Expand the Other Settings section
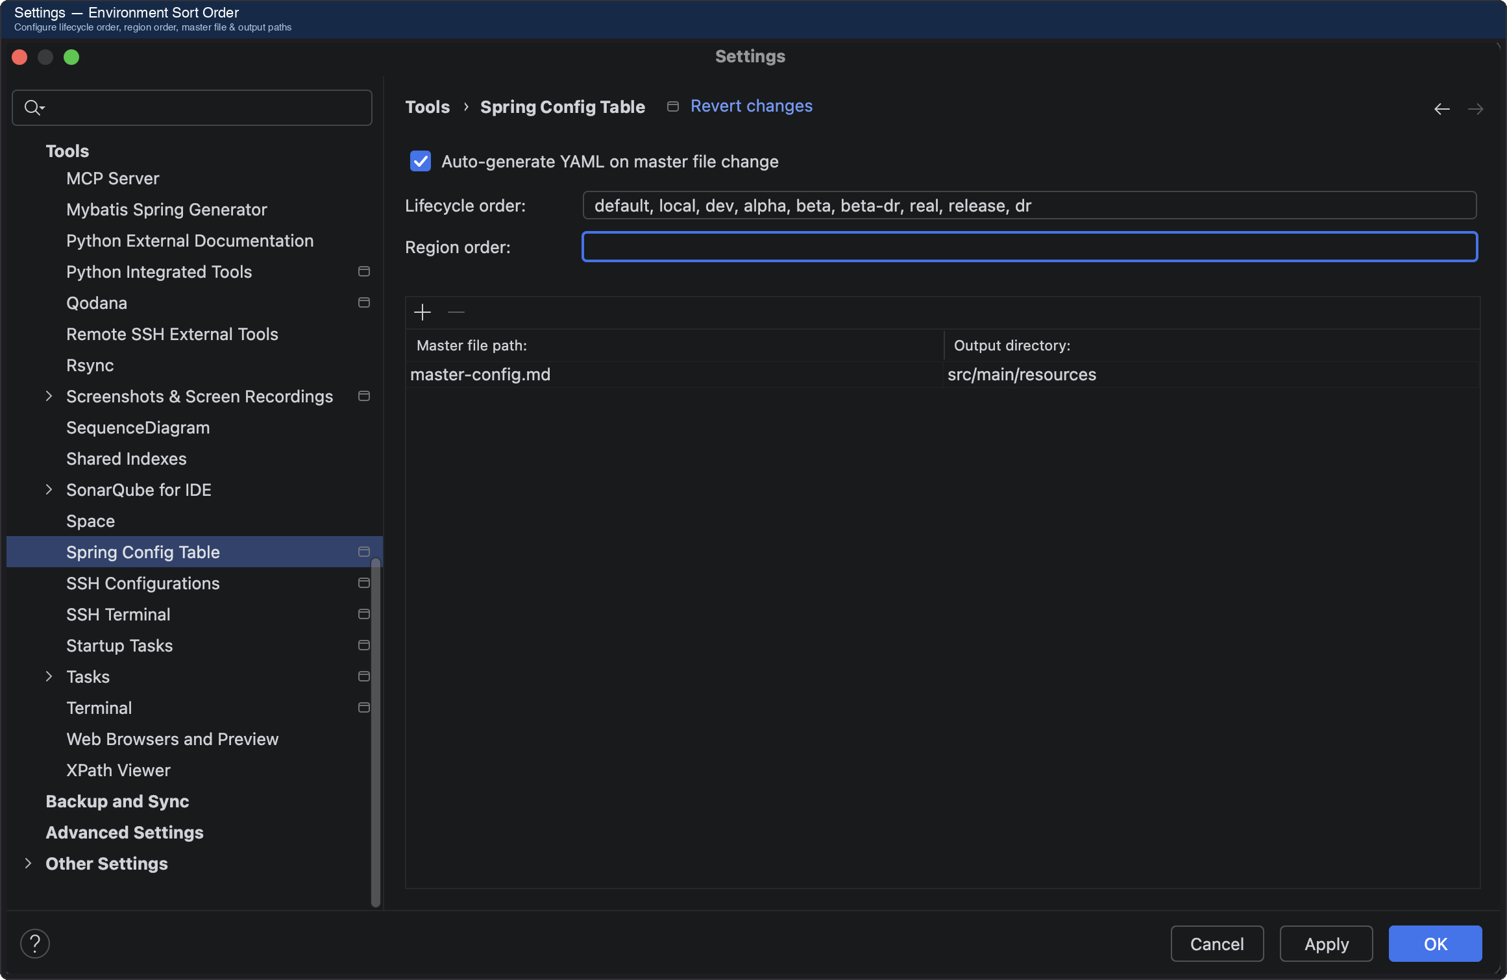 28,863
